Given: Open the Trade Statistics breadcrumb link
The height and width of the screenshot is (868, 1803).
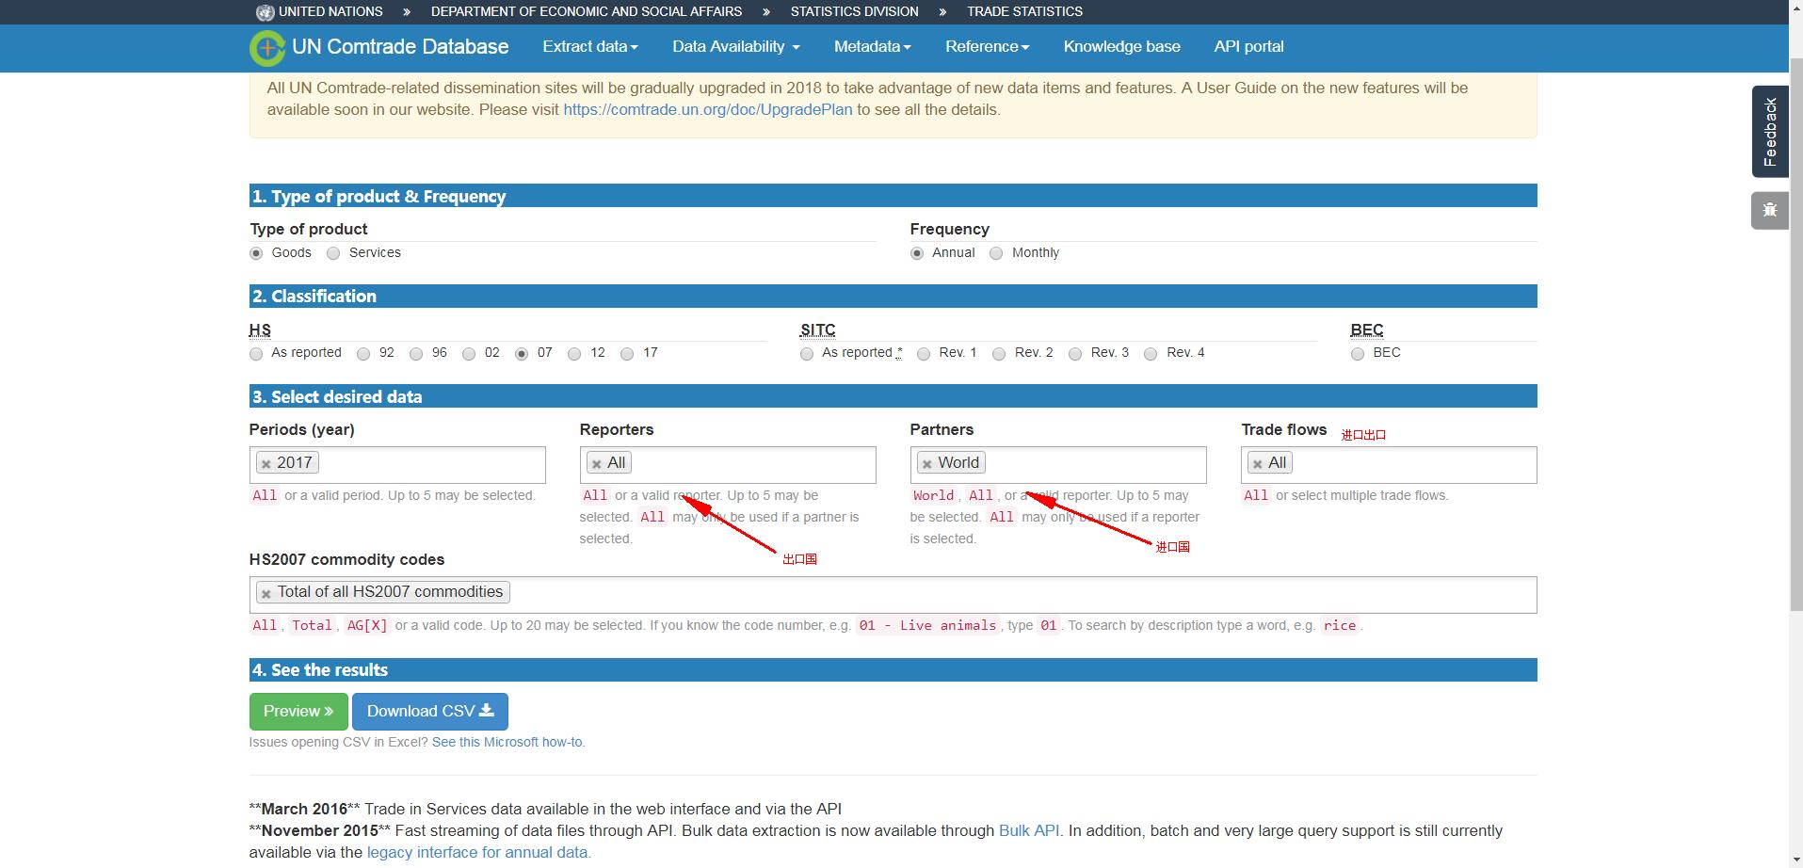Looking at the screenshot, I should [1024, 12].
